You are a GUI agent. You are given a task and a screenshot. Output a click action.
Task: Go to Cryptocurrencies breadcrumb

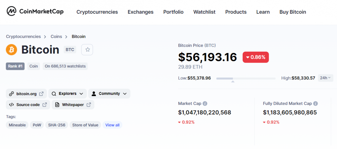click(23, 36)
